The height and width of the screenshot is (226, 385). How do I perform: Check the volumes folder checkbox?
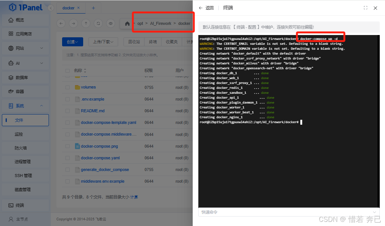pyautogui.click(x=67, y=87)
